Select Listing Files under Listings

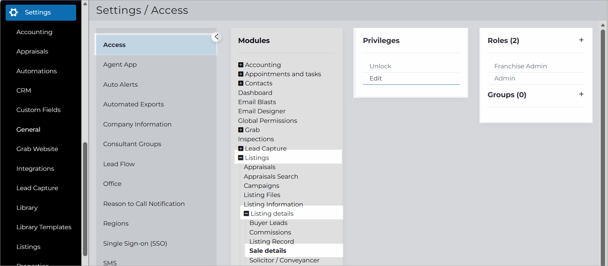pyautogui.click(x=262, y=195)
